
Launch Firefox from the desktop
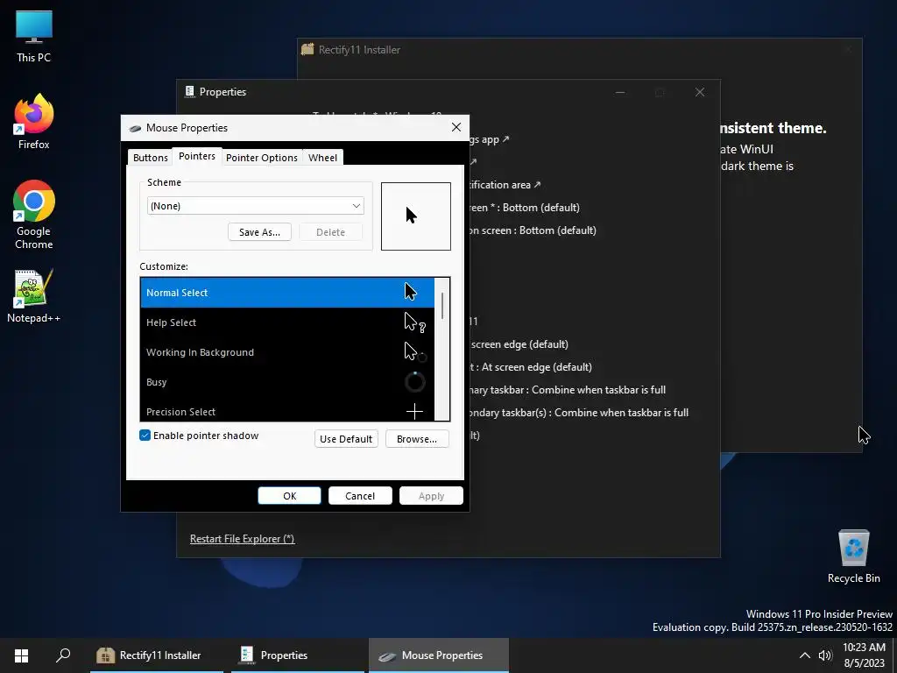34,123
